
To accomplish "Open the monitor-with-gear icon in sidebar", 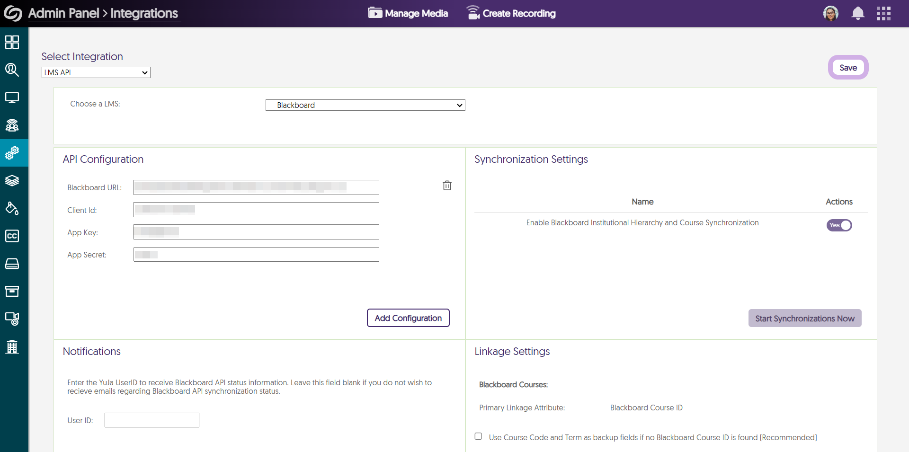I will 12,319.
